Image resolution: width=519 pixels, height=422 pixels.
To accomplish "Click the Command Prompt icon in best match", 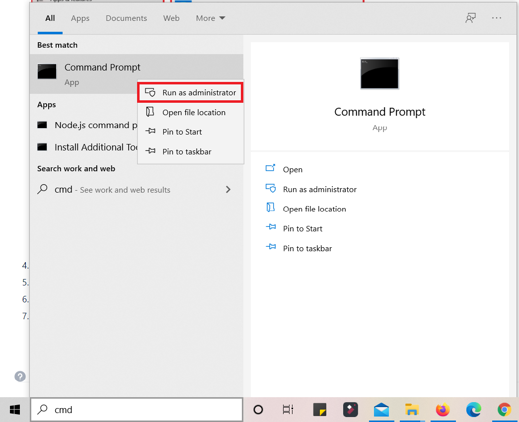I will (x=47, y=71).
